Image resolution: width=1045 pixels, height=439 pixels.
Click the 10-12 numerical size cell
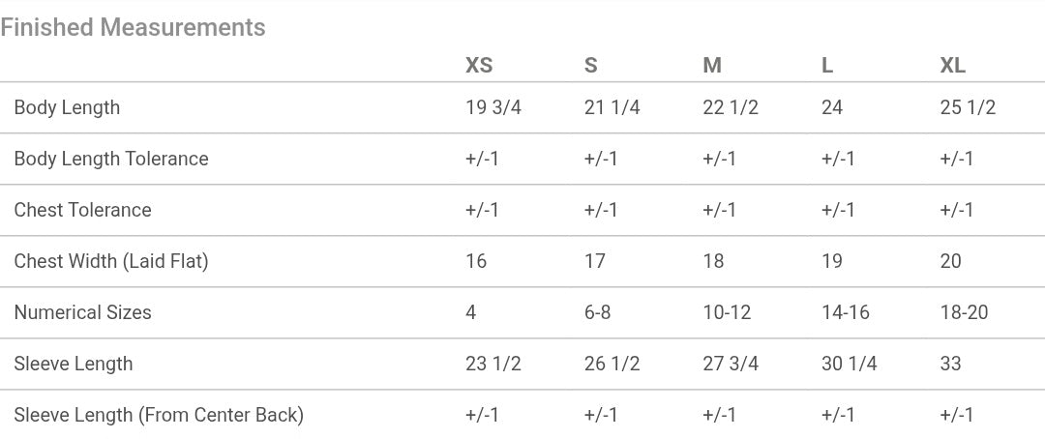pyautogui.click(x=727, y=312)
